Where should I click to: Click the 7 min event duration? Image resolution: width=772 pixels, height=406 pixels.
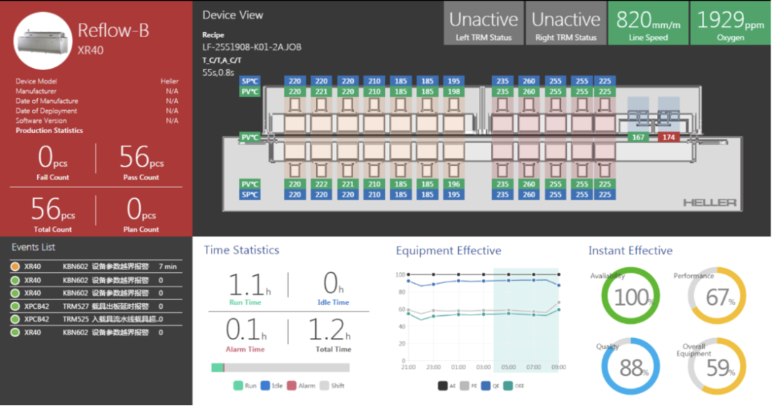pos(167,266)
